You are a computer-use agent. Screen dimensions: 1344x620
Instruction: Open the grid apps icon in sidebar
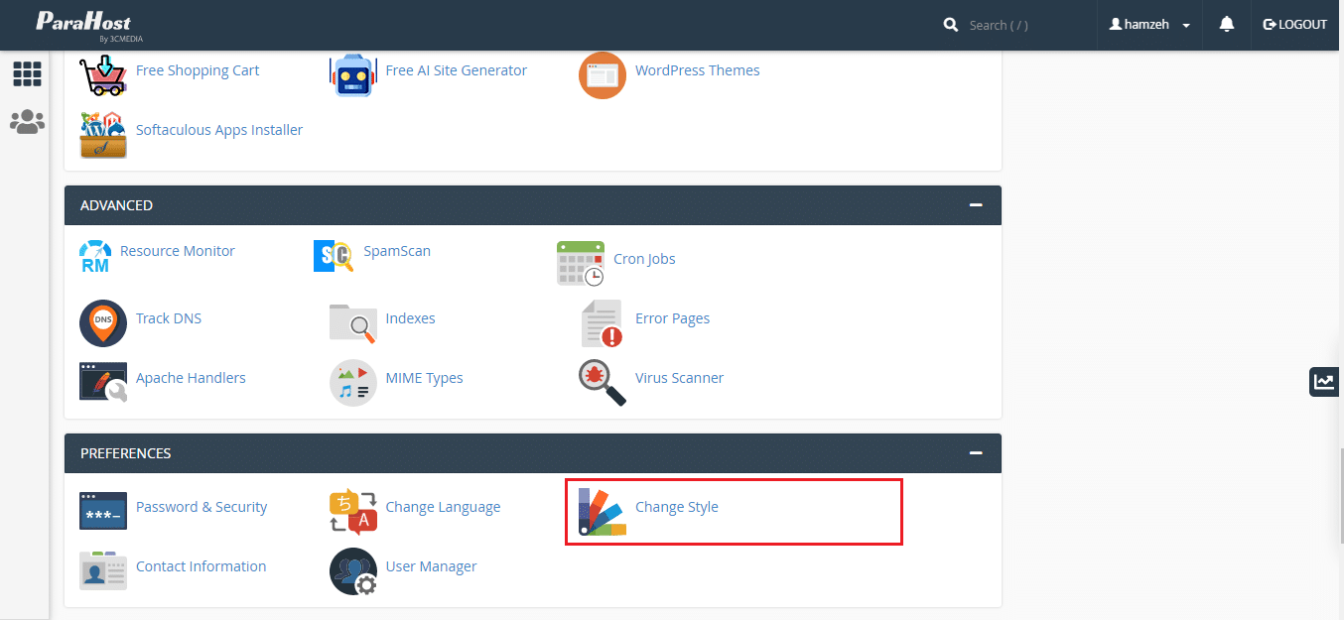27,73
